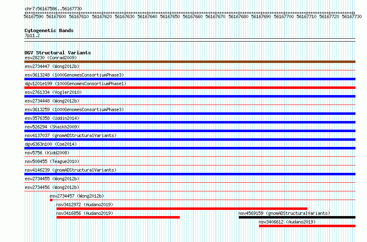367x242 pixels.
Task: Select esv3613259 (1000GenomesConsortiumPhase3) label
Action: coord(74,109)
